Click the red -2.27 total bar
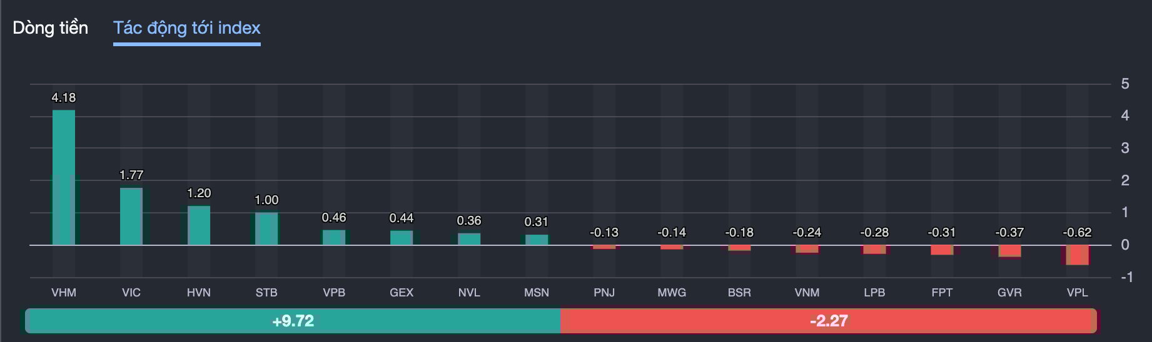Screen dimensions: 1152x342 (829, 321)
